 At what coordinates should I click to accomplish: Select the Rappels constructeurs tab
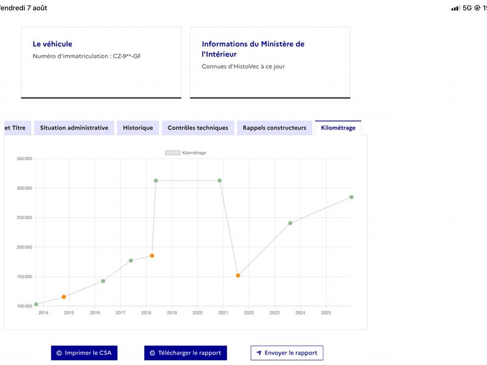point(275,128)
